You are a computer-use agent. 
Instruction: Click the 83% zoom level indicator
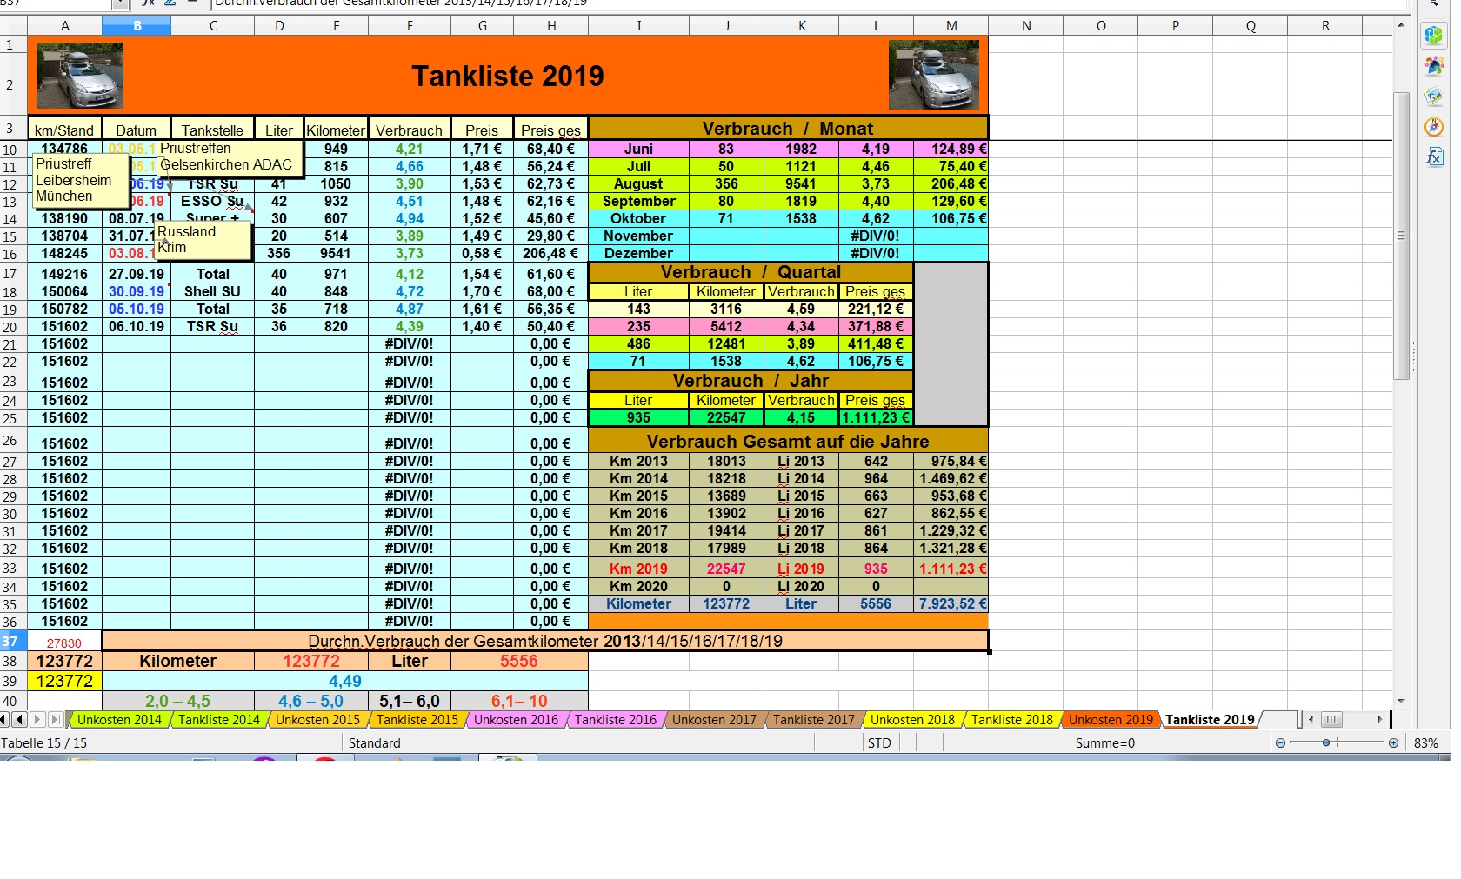tap(1426, 742)
